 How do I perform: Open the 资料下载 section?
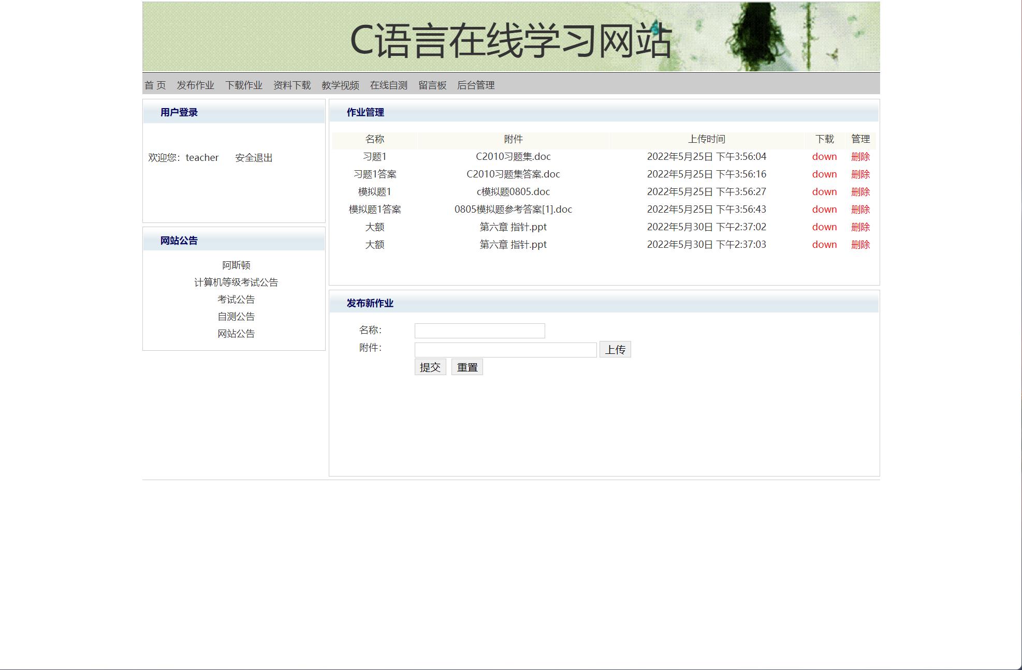click(292, 85)
